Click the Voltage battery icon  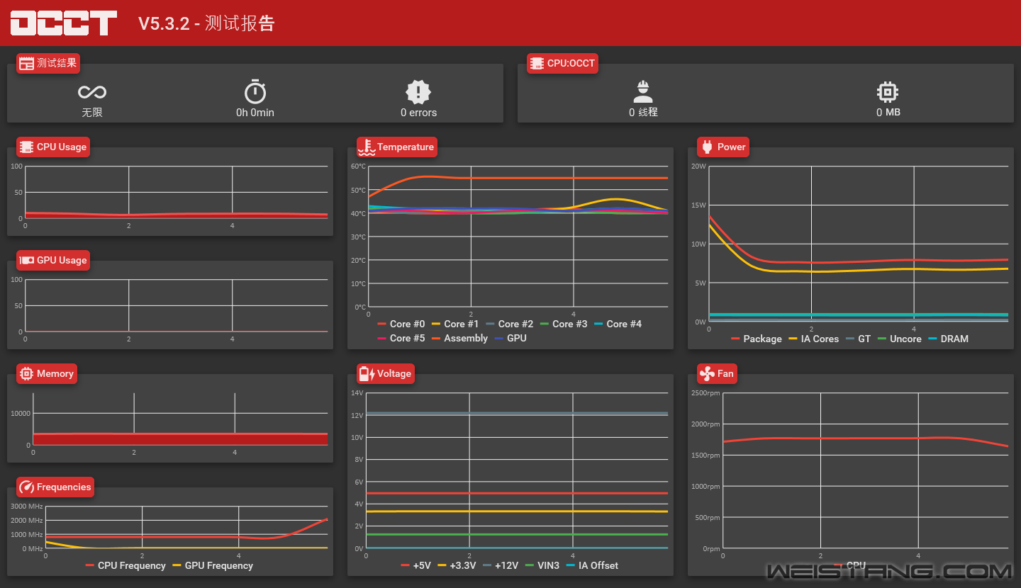click(367, 373)
